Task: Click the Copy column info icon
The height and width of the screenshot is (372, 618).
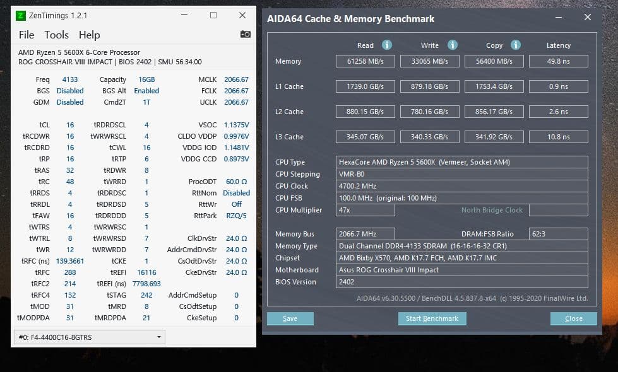Action: (x=516, y=45)
